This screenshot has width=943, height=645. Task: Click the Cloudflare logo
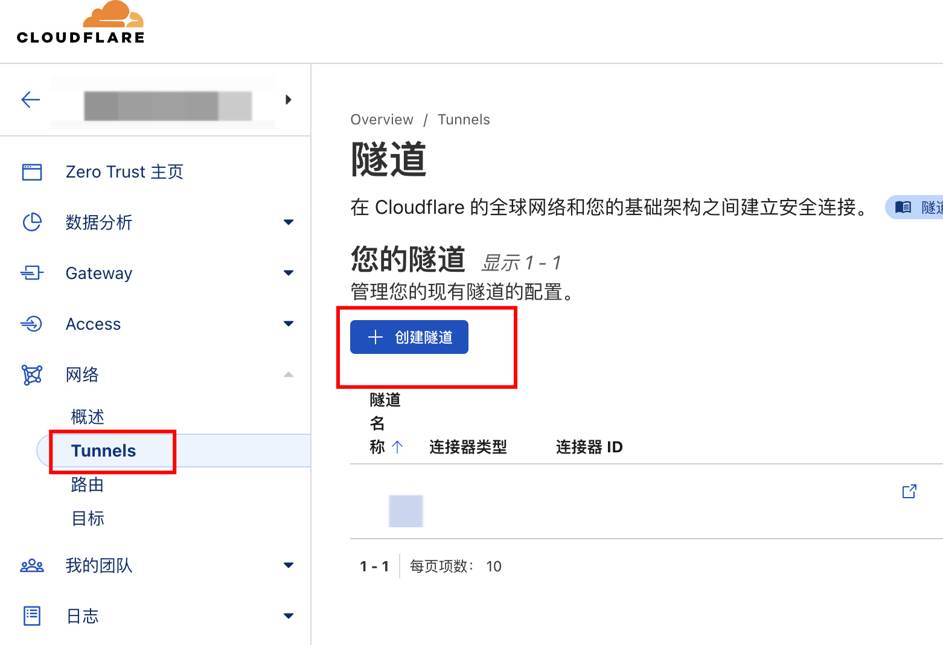coord(80,23)
